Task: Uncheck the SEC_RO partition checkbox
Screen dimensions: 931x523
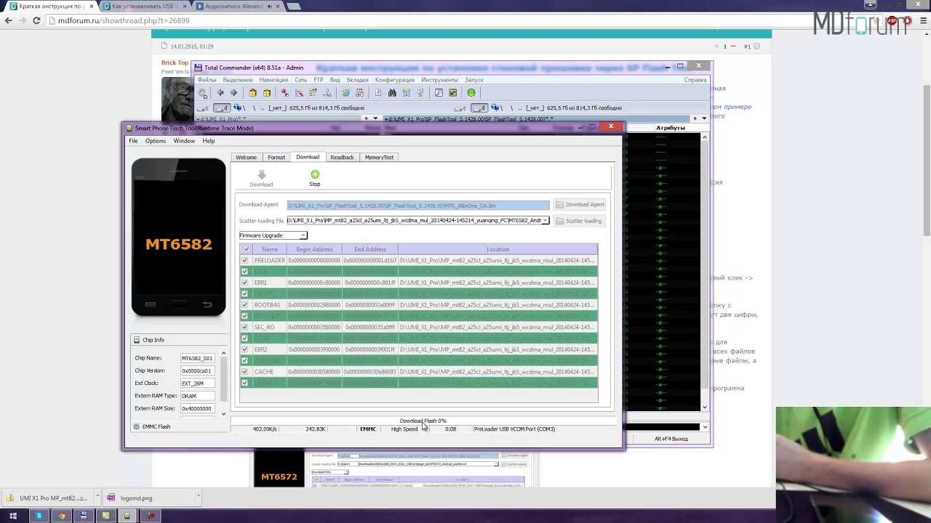Action: tap(244, 327)
